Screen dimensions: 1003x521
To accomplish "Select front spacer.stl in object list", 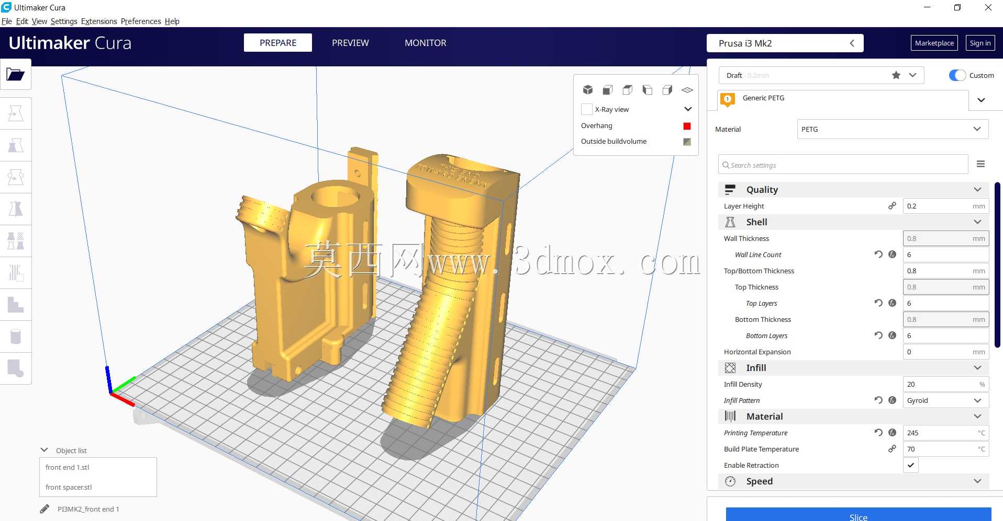I will (69, 487).
